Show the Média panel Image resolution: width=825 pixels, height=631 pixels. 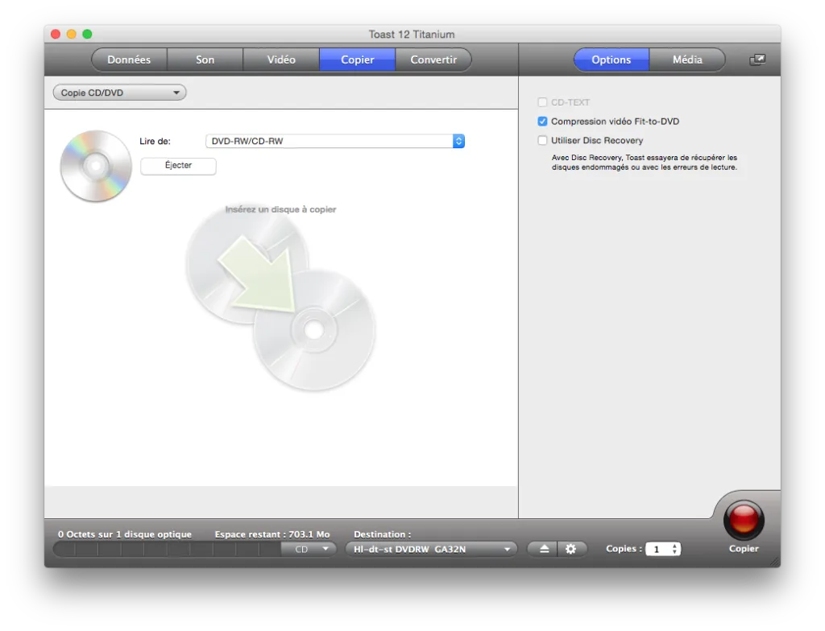pyautogui.click(x=687, y=60)
